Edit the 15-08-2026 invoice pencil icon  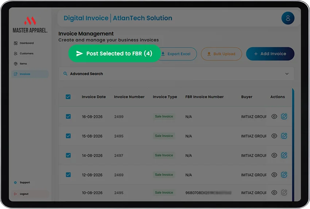click(x=284, y=136)
